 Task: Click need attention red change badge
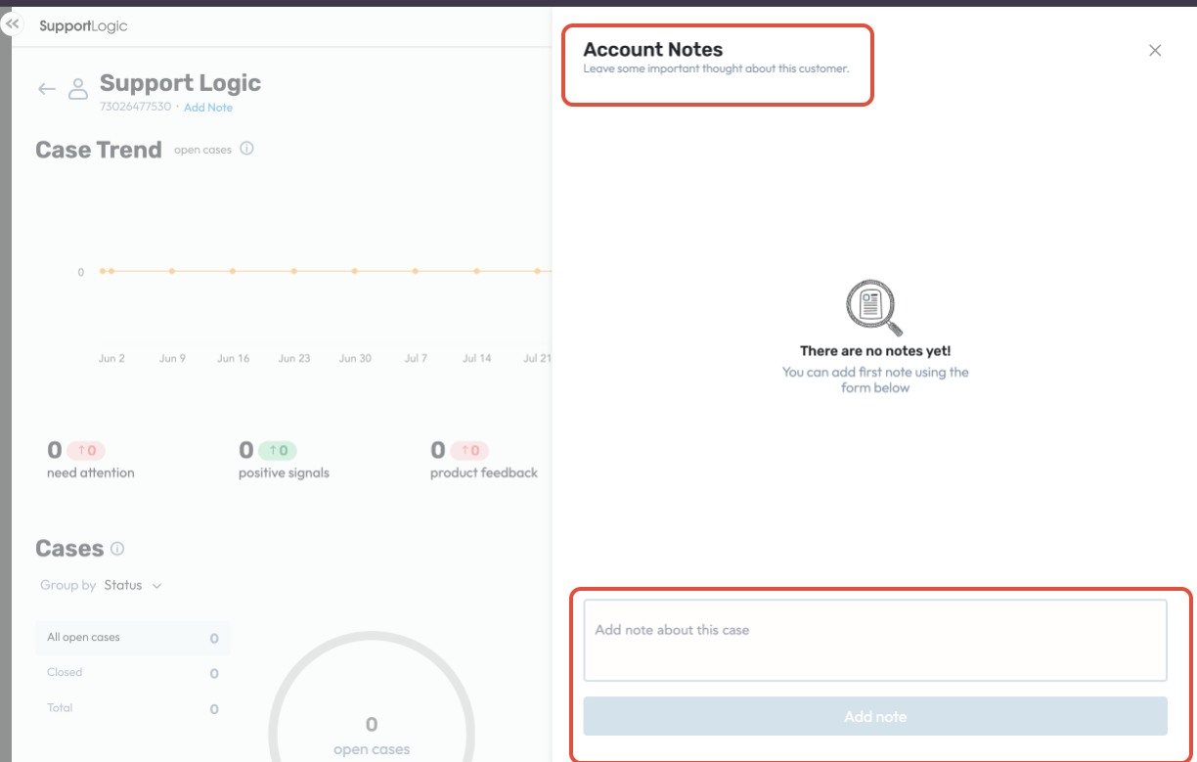click(x=86, y=451)
